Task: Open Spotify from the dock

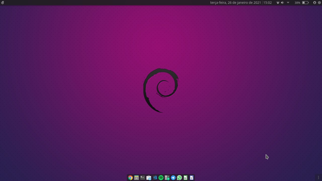Action: 161,178
